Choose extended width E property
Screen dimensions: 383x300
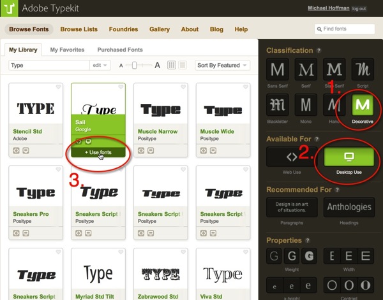coord(366,256)
